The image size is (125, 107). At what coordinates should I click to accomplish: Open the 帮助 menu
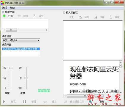click(12, 8)
